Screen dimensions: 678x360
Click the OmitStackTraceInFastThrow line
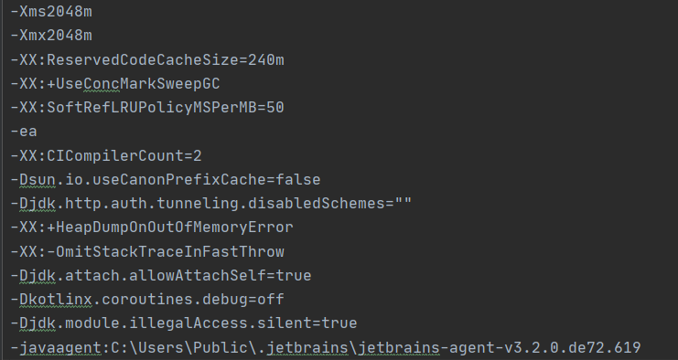point(147,251)
